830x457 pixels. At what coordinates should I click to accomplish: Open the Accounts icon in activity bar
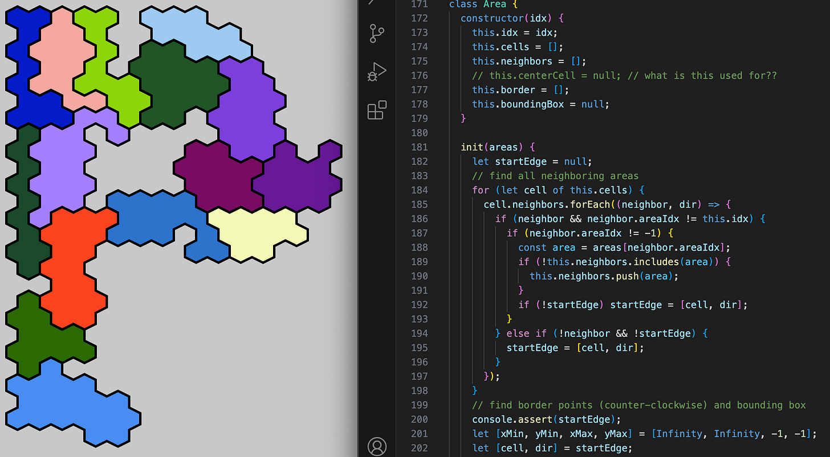(x=377, y=446)
